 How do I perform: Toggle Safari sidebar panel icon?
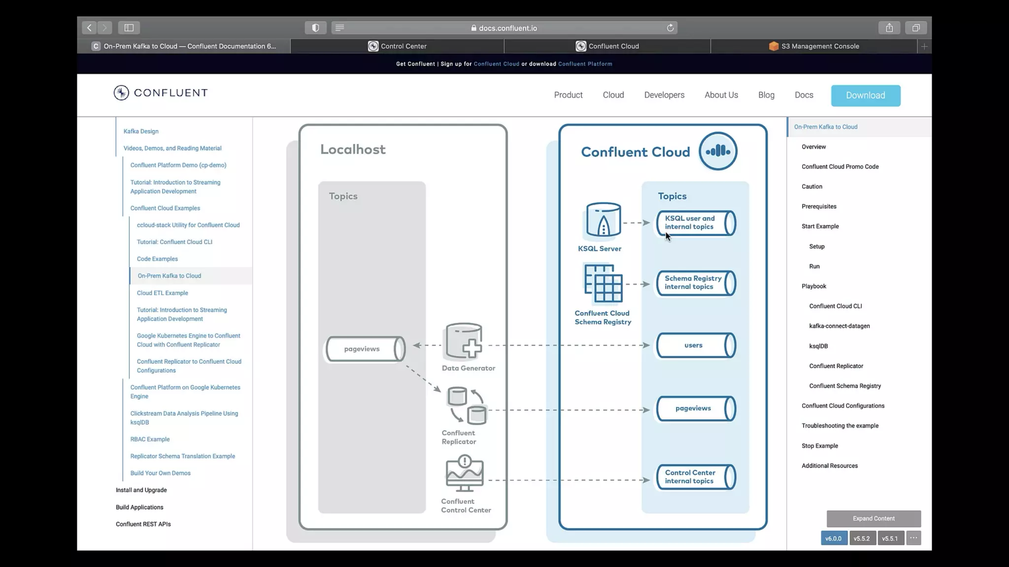129,28
